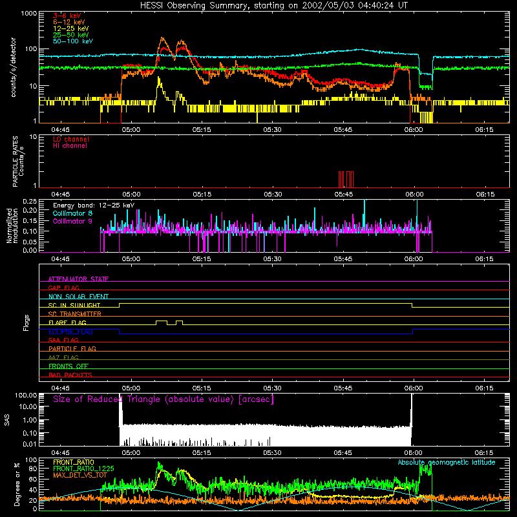Select the yellow 12-25 keV legend entry in the top panel

click(71, 28)
